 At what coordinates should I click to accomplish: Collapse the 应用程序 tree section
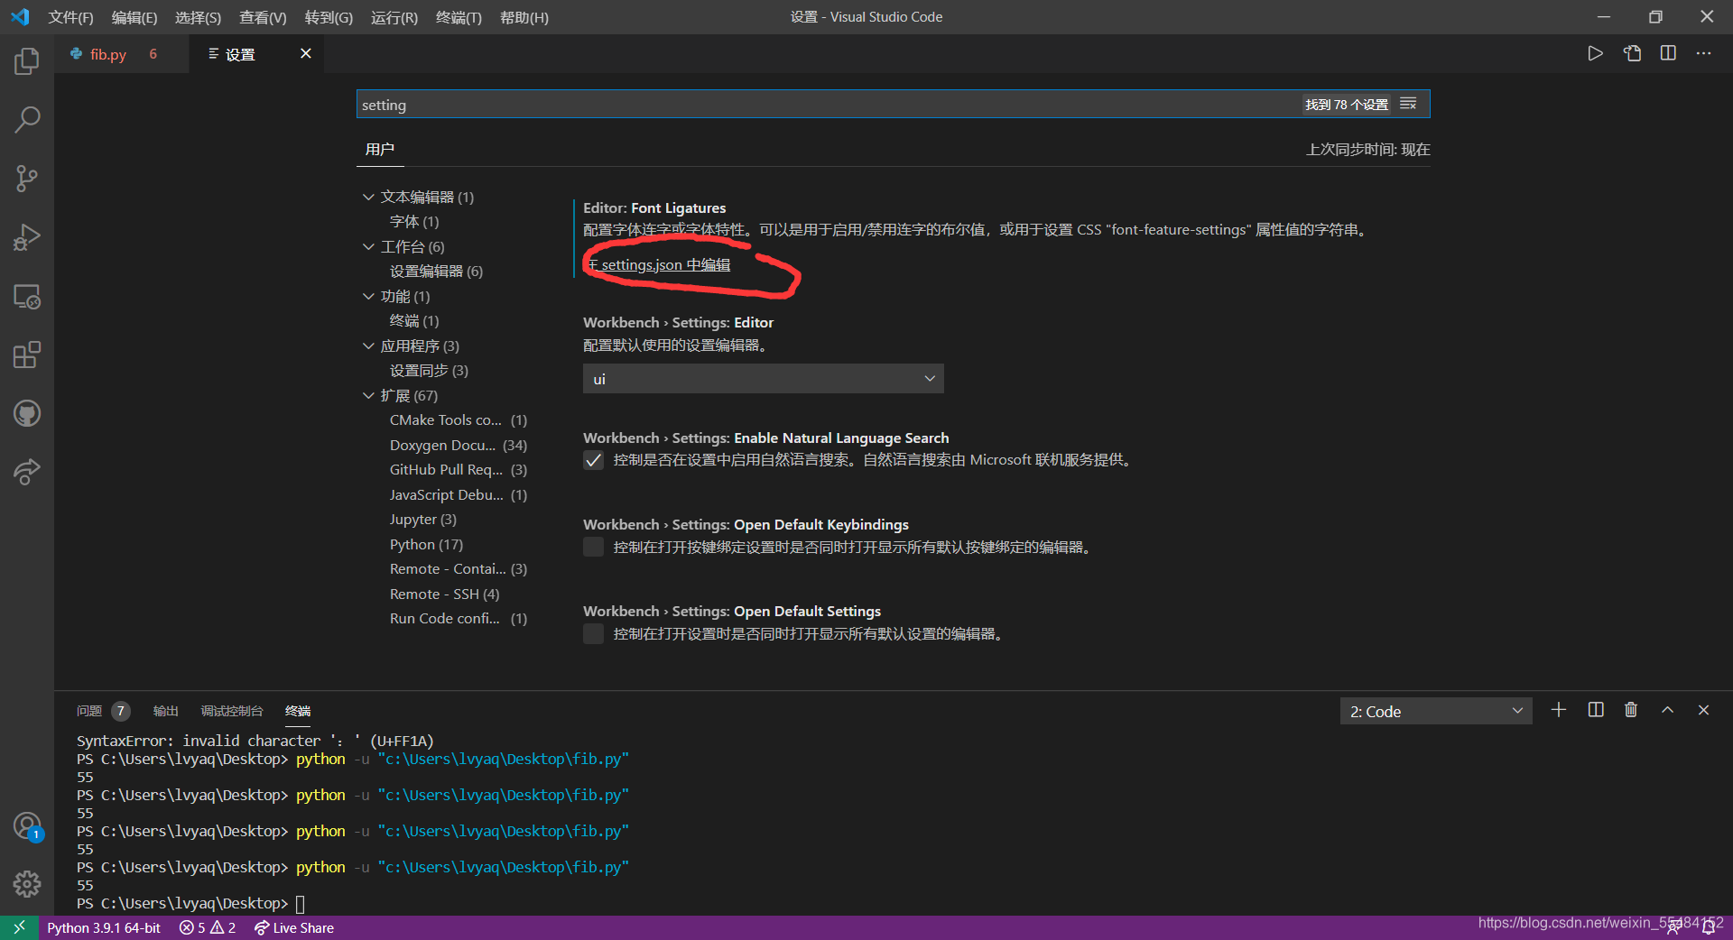[x=368, y=346]
